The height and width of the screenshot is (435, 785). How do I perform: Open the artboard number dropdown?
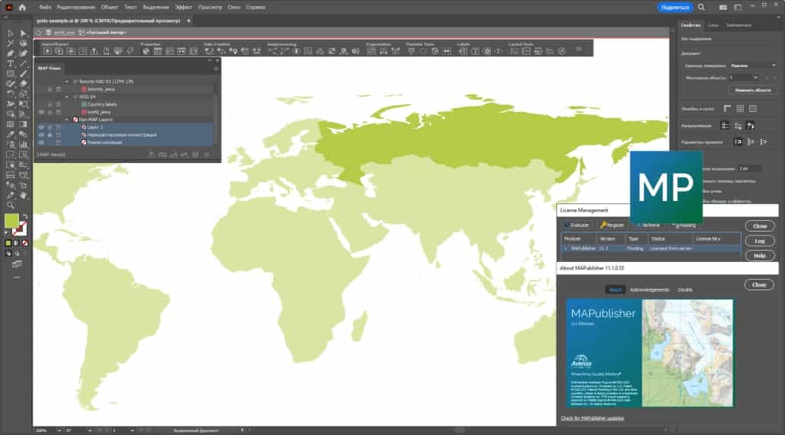(x=744, y=78)
